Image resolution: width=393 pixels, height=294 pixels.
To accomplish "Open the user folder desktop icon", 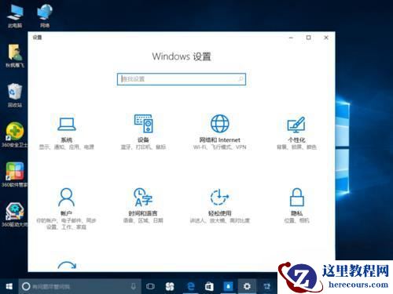I will click(x=15, y=56).
